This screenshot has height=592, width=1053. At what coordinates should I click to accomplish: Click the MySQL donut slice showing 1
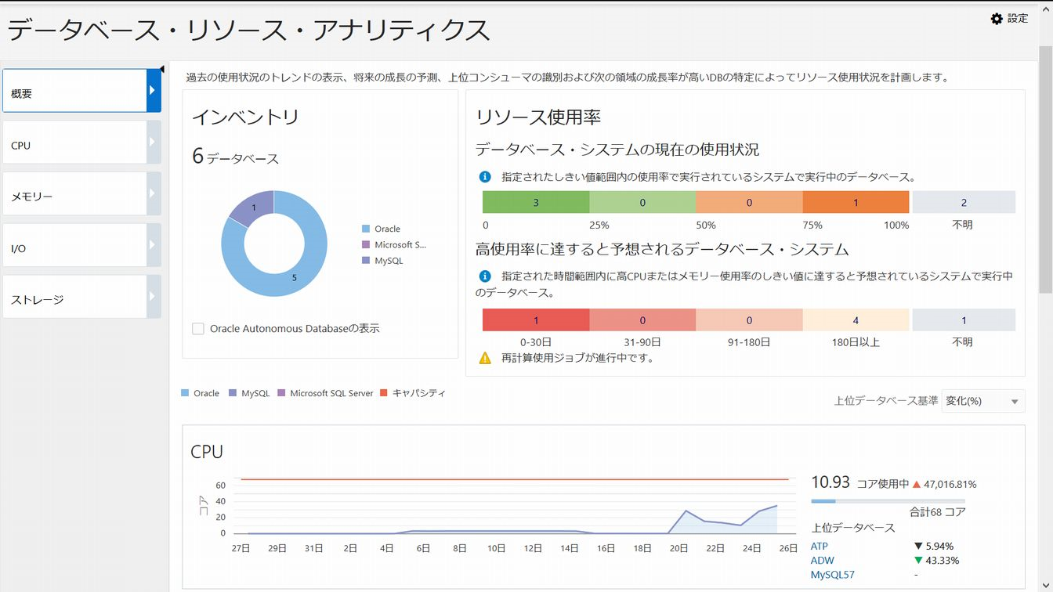(254, 208)
